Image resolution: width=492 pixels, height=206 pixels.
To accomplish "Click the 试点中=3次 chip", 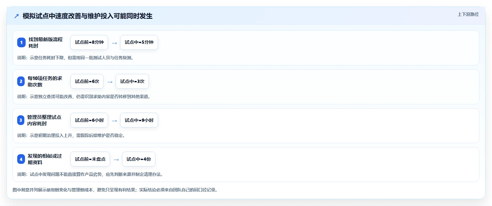I will pos(132,81).
